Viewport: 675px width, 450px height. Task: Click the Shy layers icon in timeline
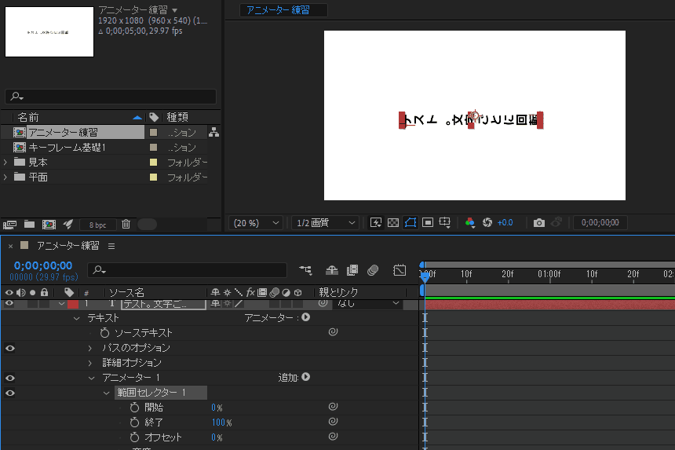point(332,270)
